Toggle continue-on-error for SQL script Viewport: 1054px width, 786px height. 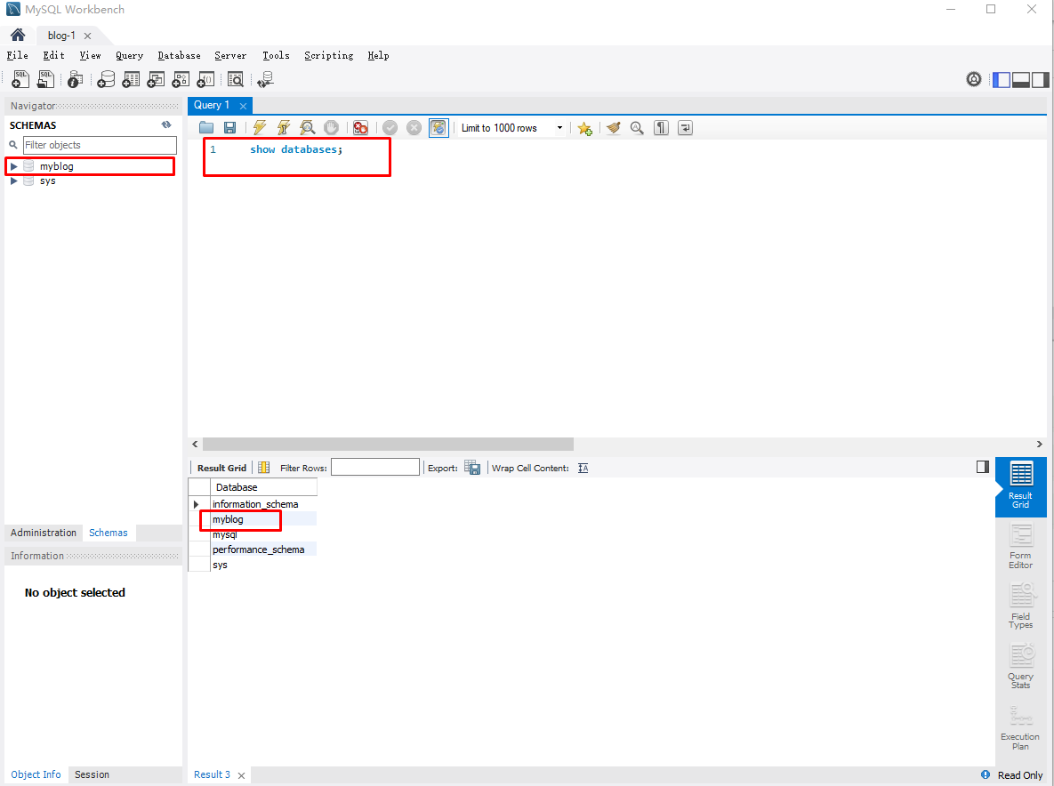click(x=360, y=128)
